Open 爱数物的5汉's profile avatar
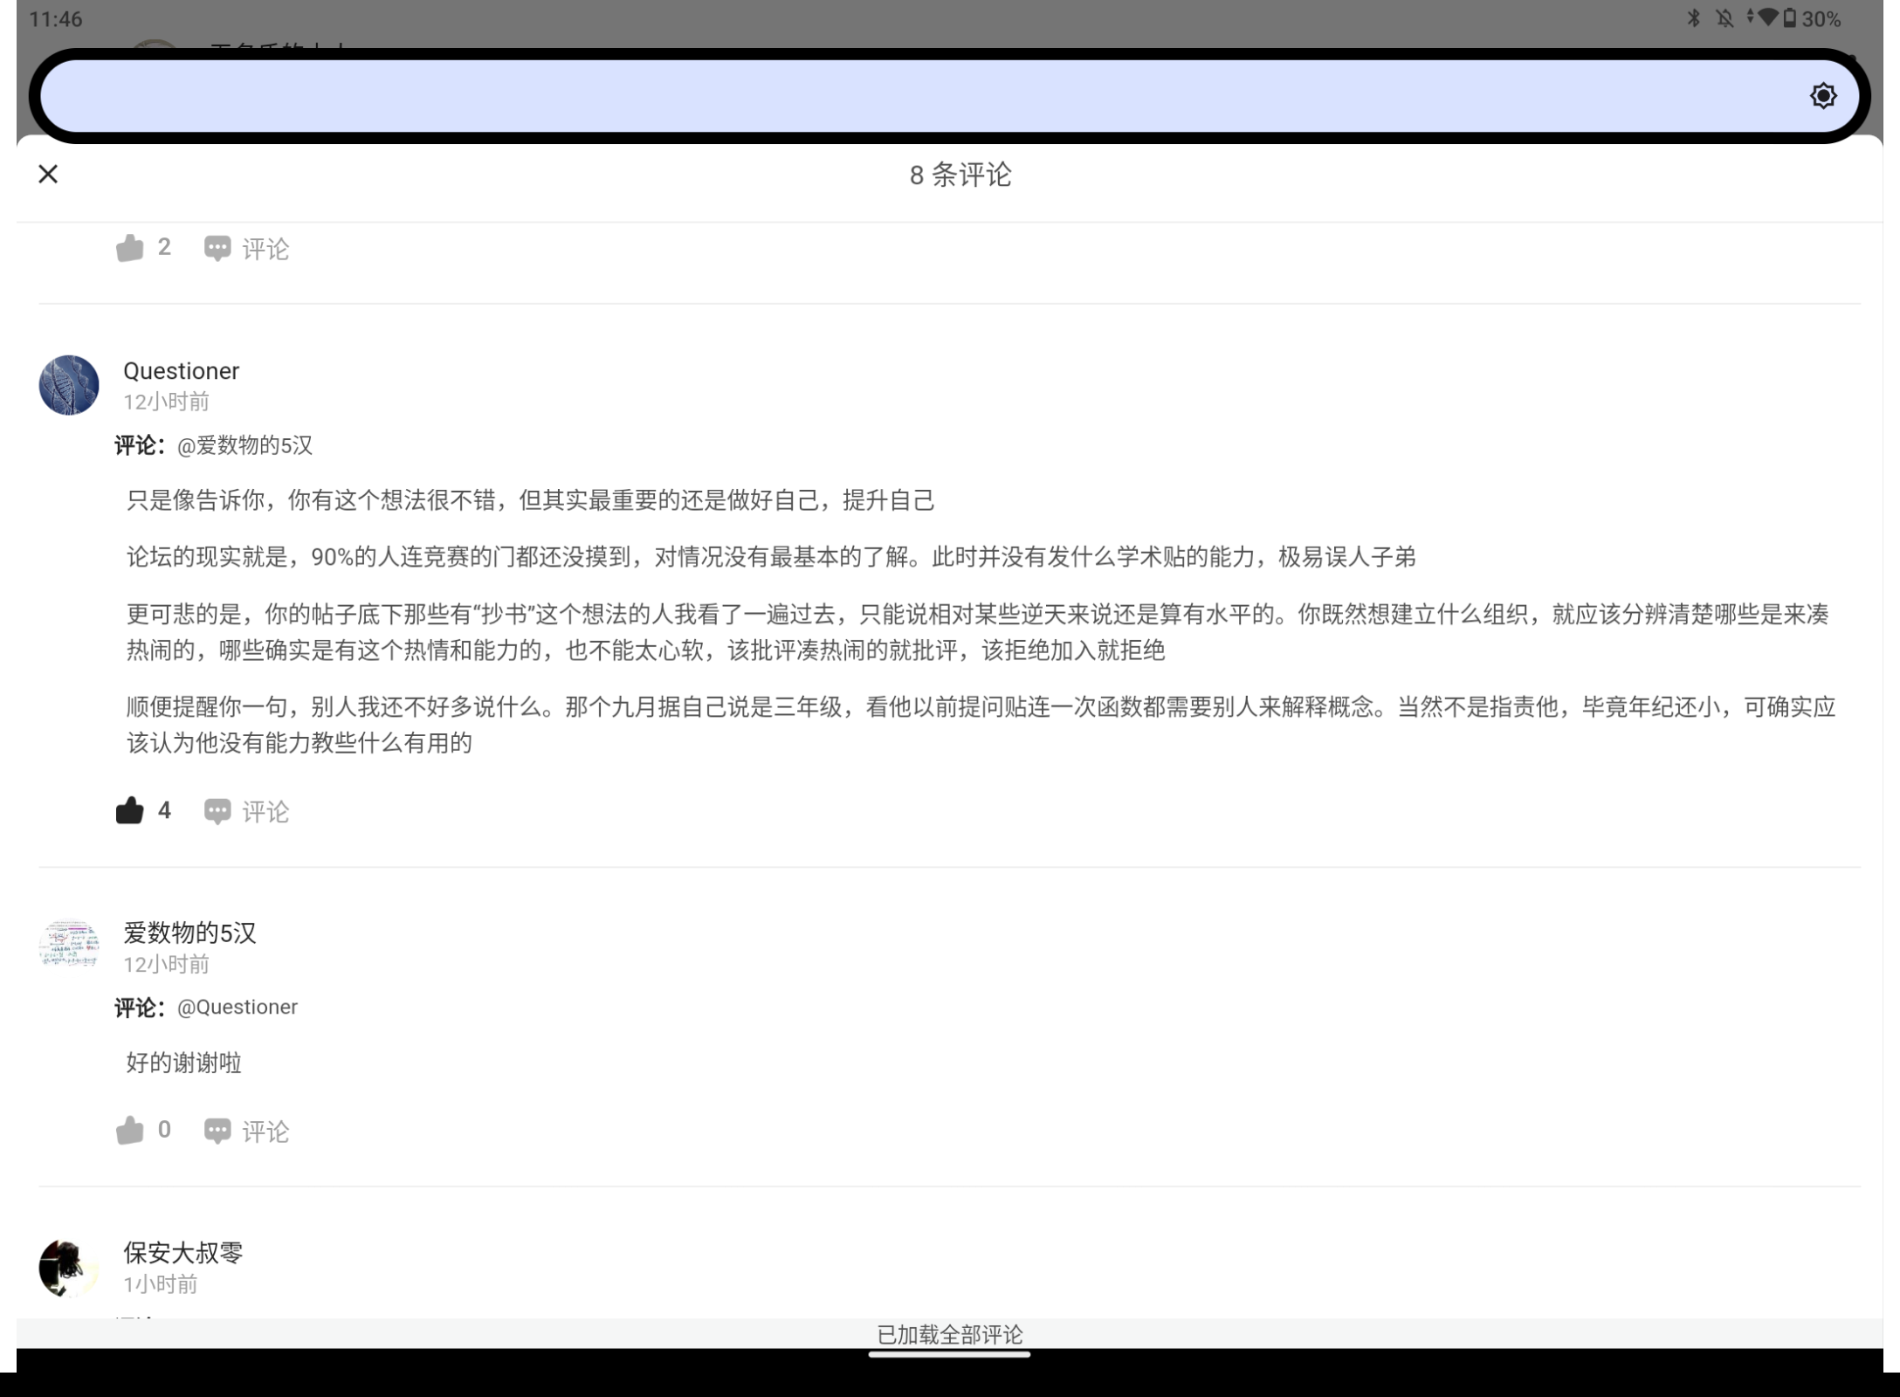 69,946
